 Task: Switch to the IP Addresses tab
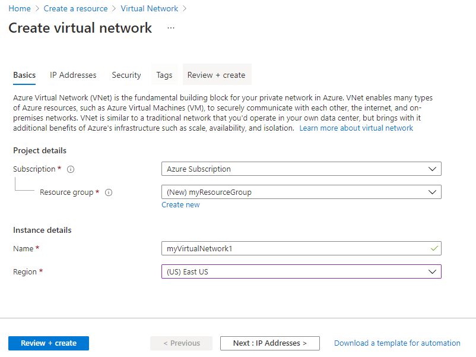(x=73, y=75)
